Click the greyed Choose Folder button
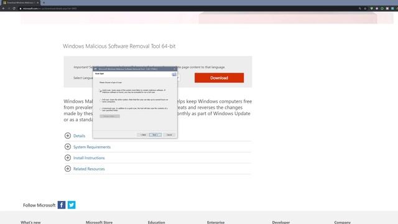Screen dimensions: 398x224 pyautogui.click(x=109, y=116)
